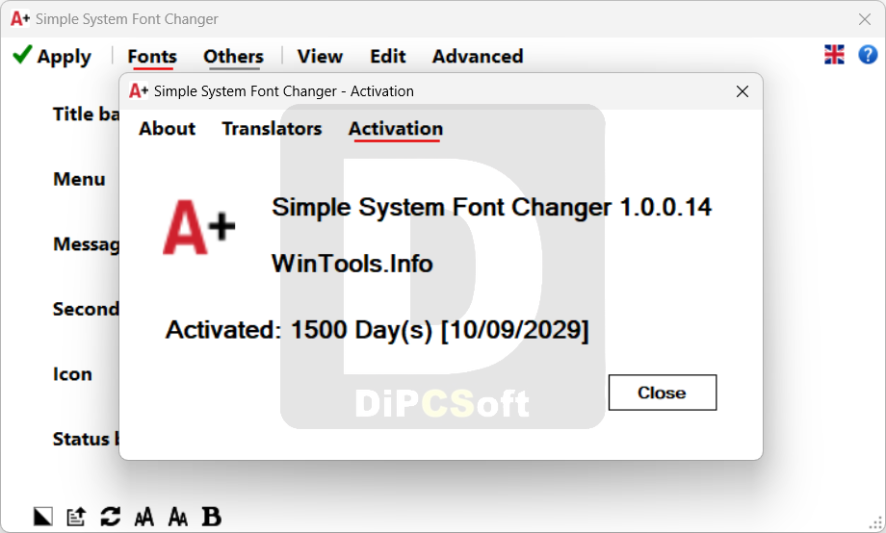The height and width of the screenshot is (533, 886).
Task: Click the Close button in dialog
Action: tap(663, 393)
